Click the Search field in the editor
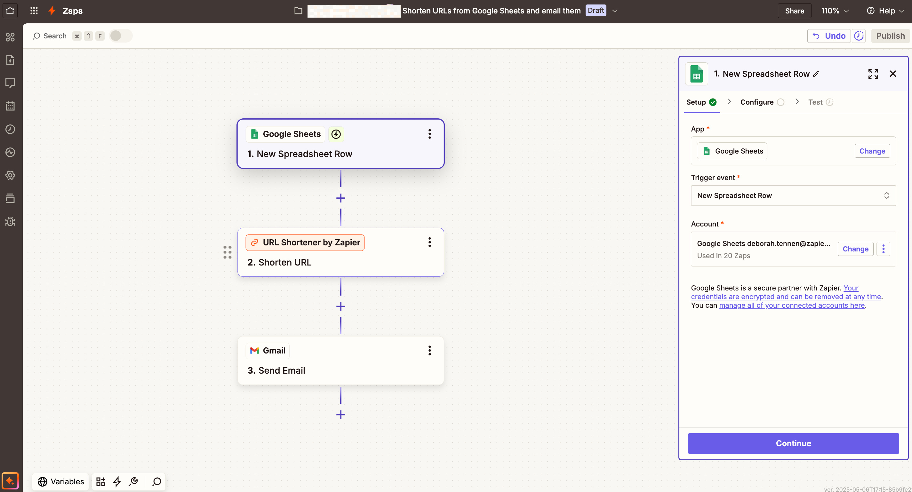Screen dimensions: 912x492 50,36
